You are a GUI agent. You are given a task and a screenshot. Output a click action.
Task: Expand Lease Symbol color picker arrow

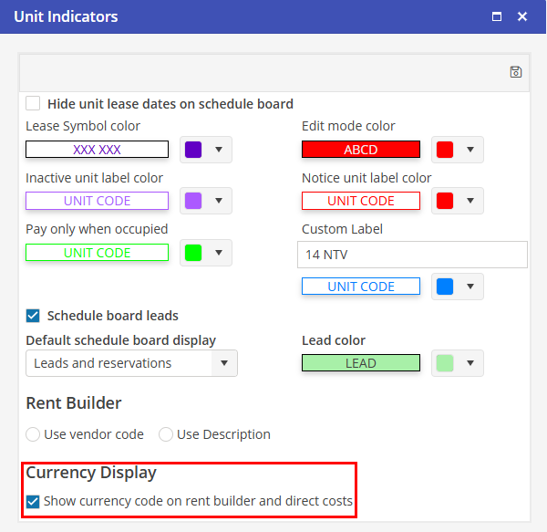219,150
